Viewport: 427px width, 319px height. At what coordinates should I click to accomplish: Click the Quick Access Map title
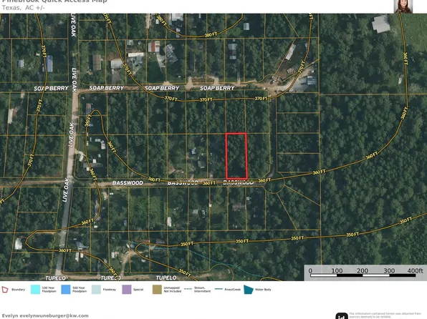[54, 1]
